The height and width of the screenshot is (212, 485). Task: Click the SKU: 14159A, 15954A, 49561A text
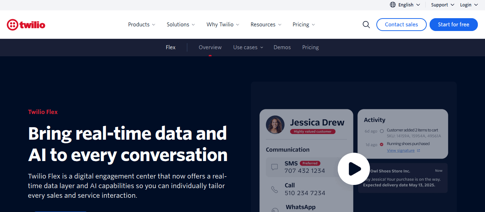point(414,136)
